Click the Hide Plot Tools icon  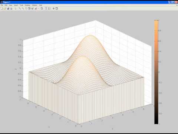click(53, 9)
